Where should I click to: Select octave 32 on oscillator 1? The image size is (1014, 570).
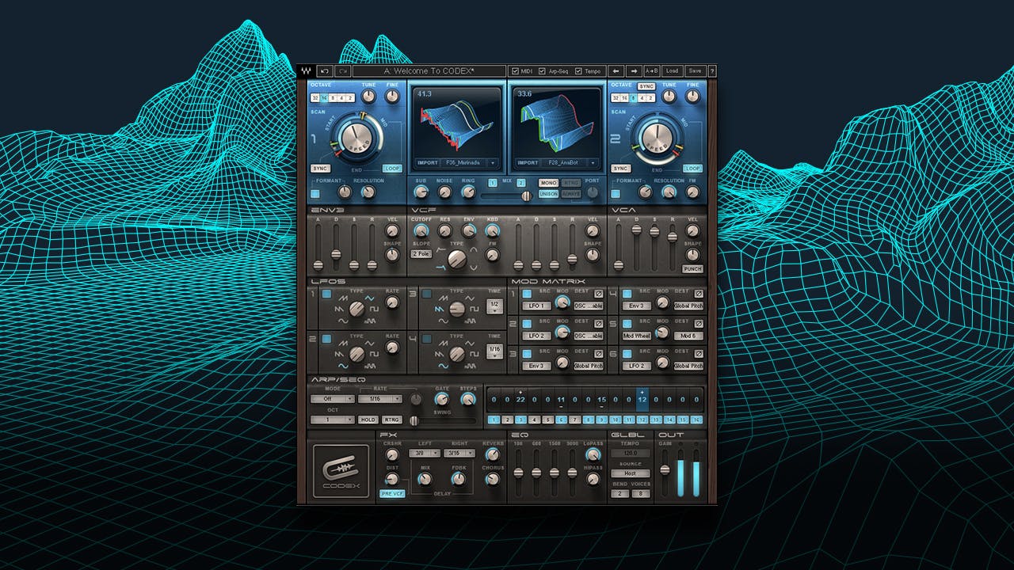(x=314, y=97)
